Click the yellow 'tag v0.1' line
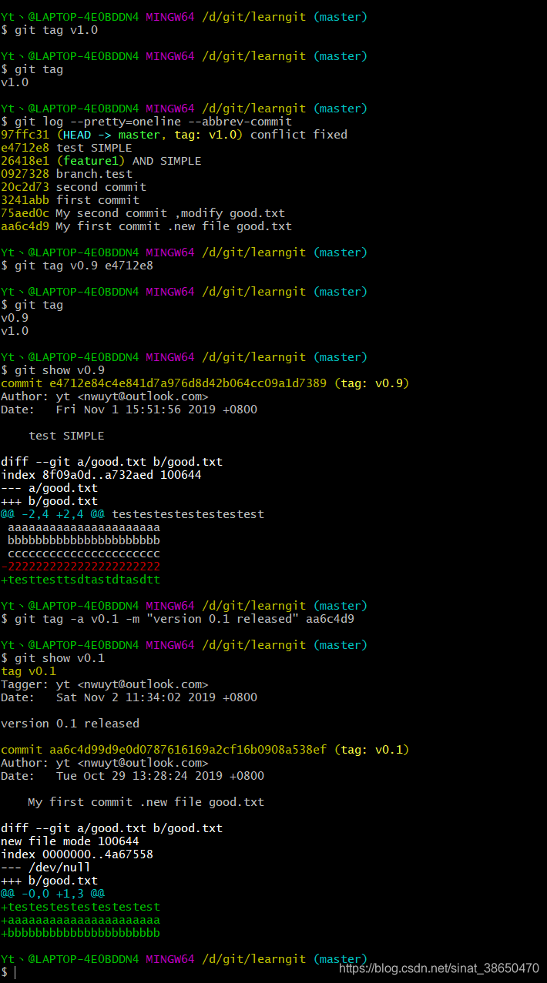The image size is (547, 983). [29, 671]
